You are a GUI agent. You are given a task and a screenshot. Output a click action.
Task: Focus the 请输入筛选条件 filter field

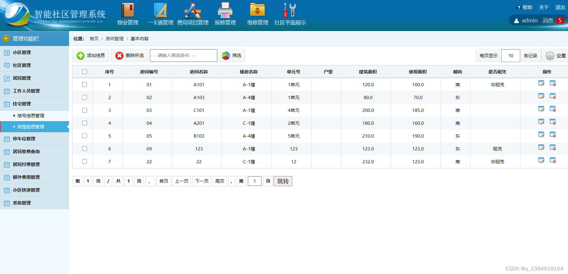(x=183, y=56)
